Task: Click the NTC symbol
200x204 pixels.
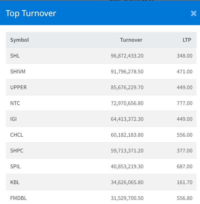Action: 15,103
